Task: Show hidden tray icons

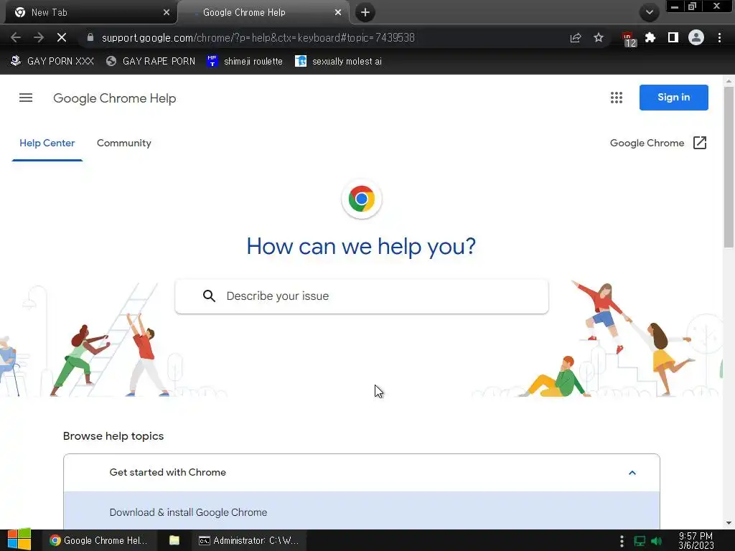Action: [622, 541]
